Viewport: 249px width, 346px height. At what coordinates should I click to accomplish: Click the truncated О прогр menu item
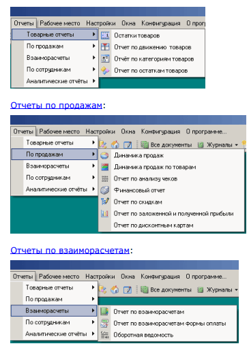click(x=196, y=23)
